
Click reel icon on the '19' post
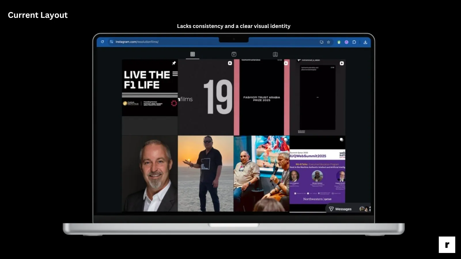230,63
